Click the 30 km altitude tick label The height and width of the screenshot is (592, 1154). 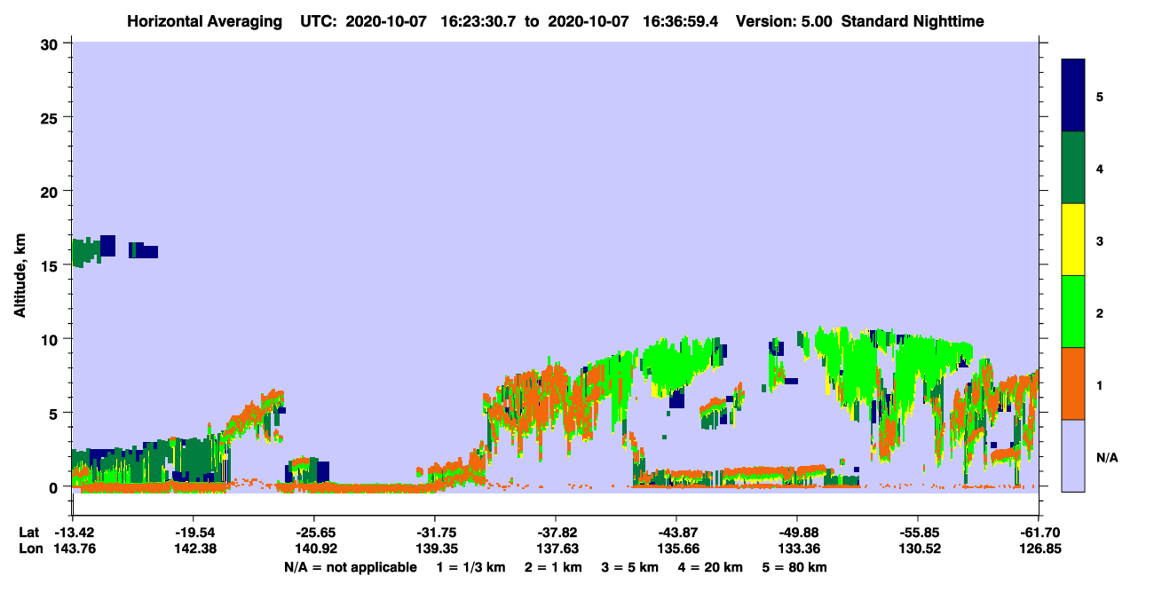coord(50,43)
